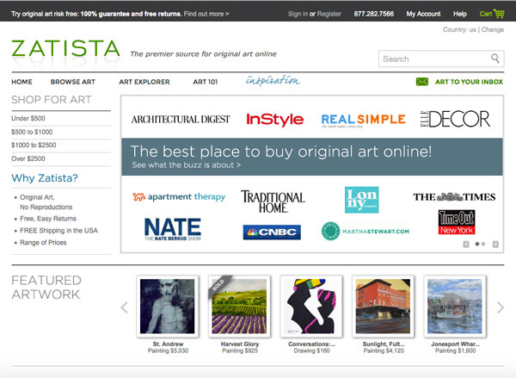Show next featured artwork arrow
The image size is (516, 378).
(501, 307)
